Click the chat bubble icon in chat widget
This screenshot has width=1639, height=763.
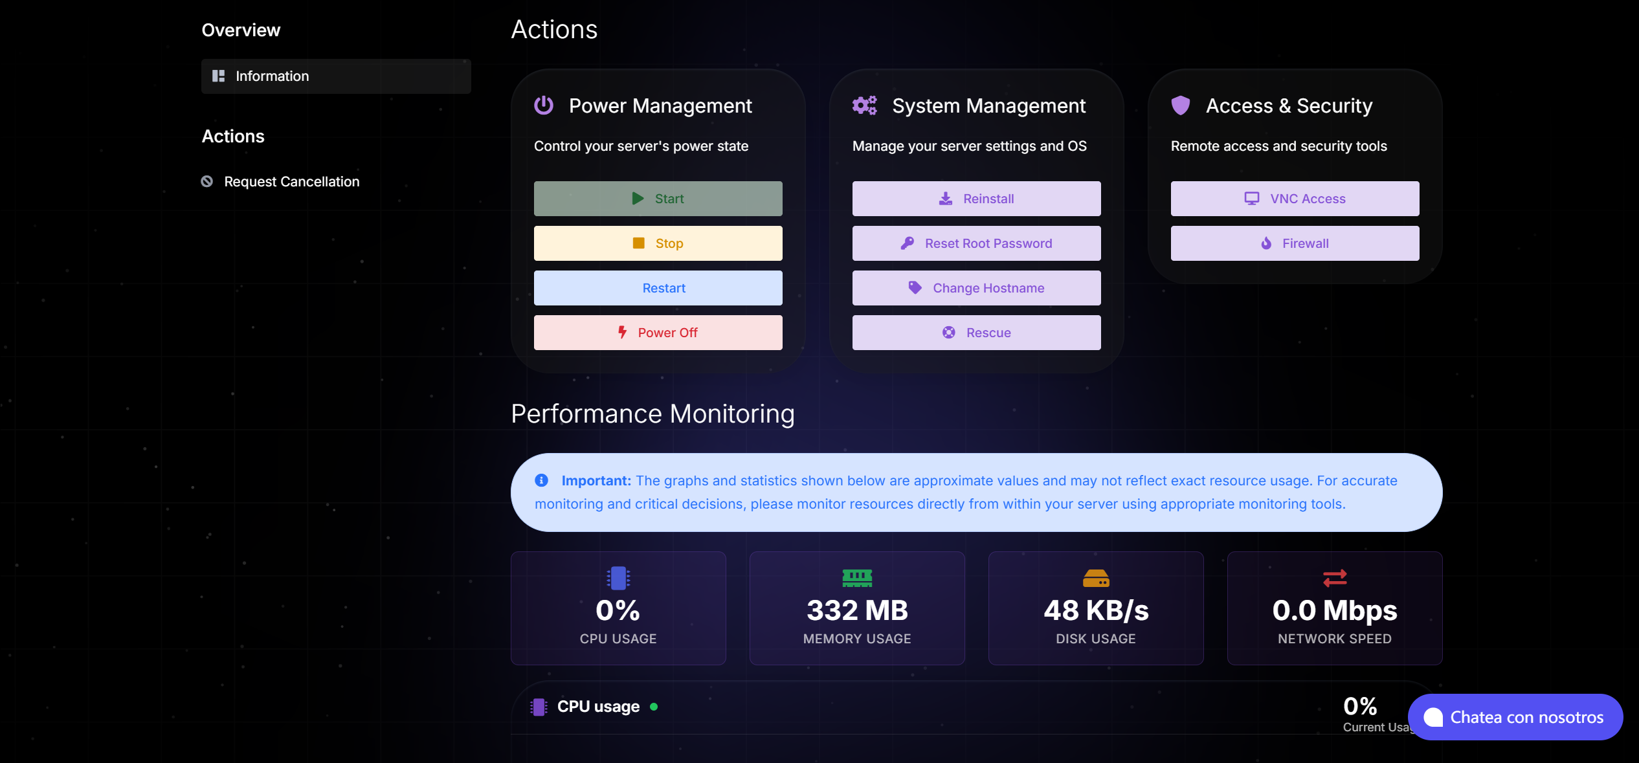[x=1433, y=717]
